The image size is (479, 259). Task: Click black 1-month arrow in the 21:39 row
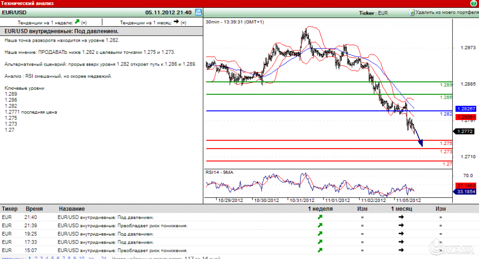tap(401, 225)
